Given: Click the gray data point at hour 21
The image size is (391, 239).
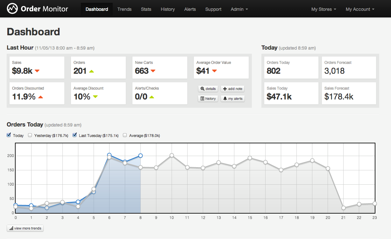Looking at the screenshot, I should click(344, 208).
